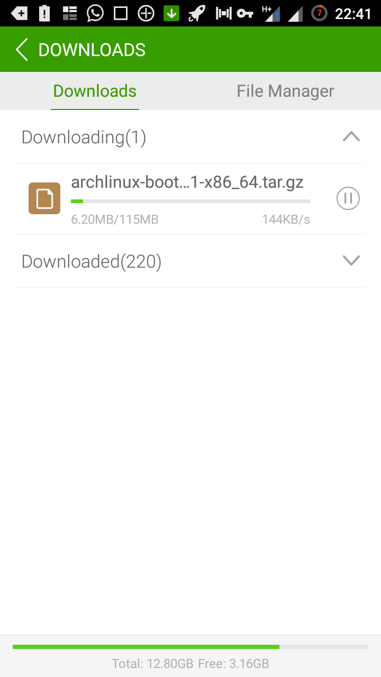The image size is (381, 677).
Task: Pause the archlinux tar.gz download
Action: [348, 198]
